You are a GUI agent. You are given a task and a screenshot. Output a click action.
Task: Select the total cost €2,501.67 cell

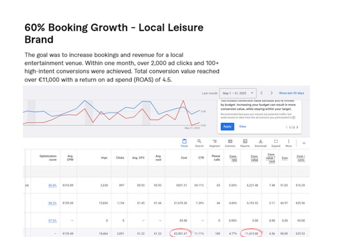click(x=181, y=233)
